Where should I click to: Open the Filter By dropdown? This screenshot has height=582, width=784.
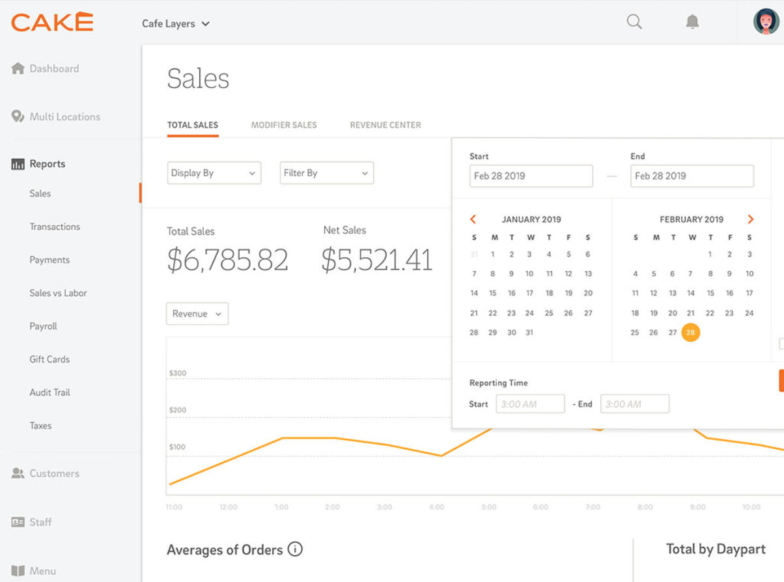pos(326,173)
